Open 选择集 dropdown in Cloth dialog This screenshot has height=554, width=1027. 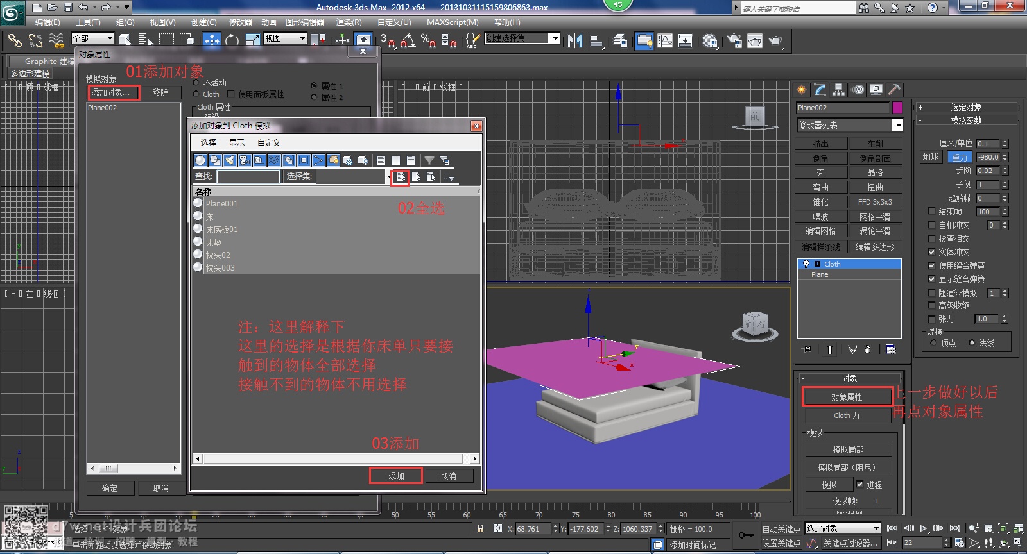point(388,176)
